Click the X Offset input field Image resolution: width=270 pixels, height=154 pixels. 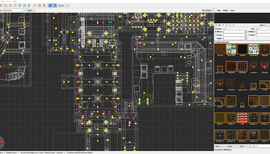coord(234,32)
